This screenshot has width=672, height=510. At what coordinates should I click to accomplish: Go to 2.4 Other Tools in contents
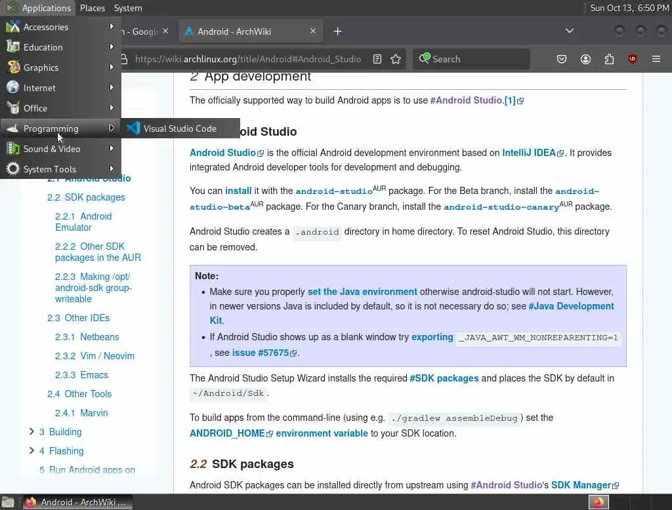(79, 393)
